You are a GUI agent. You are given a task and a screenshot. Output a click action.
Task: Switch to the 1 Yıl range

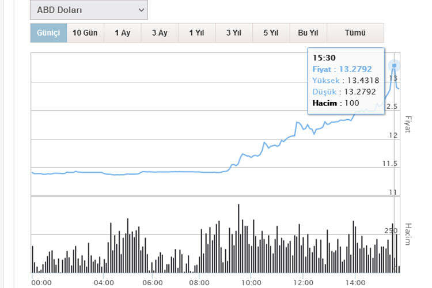pyautogui.click(x=196, y=33)
